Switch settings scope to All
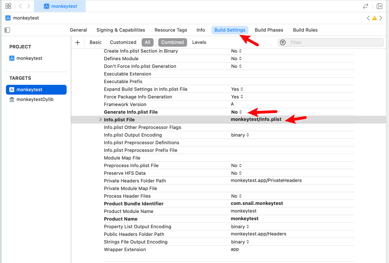 [147, 42]
